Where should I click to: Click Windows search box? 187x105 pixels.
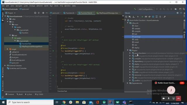30,102
